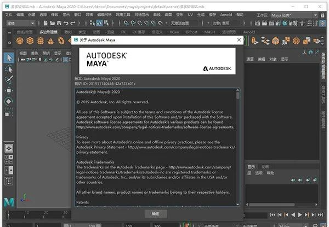Open the Arnold menu in the menu bar
This screenshot has height=227, width=329.
[226, 15]
